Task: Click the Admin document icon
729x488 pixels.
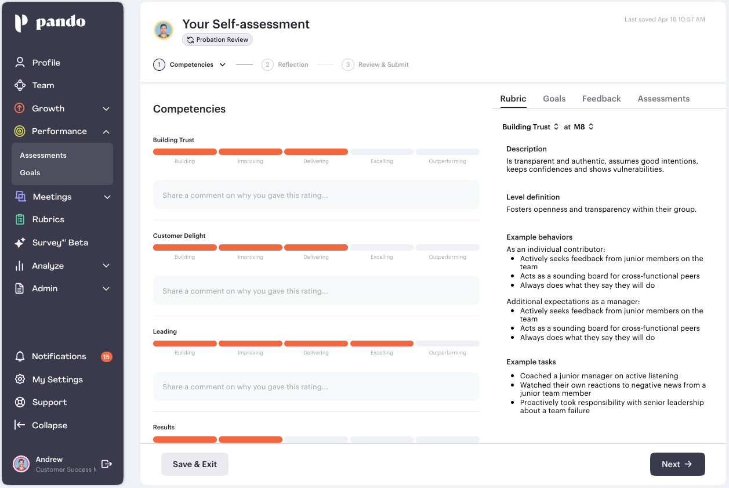Action: [20, 288]
